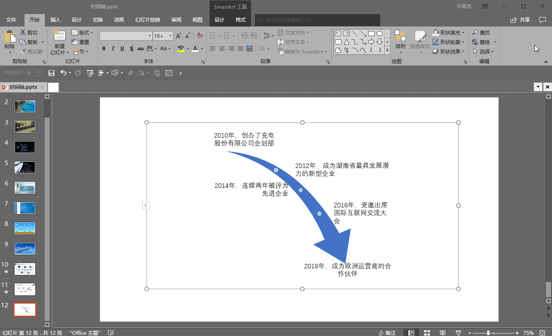Screen dimensions: 552x336
Task: Click the Find (查找) magnifier icon
Action: tap(475, 33)
